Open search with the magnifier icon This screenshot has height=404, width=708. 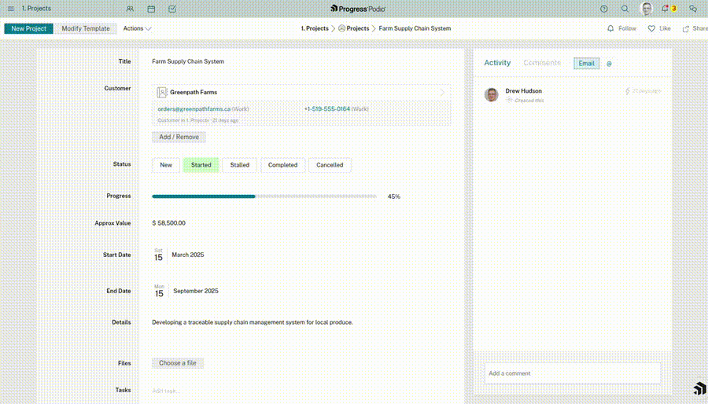point(625,9)
